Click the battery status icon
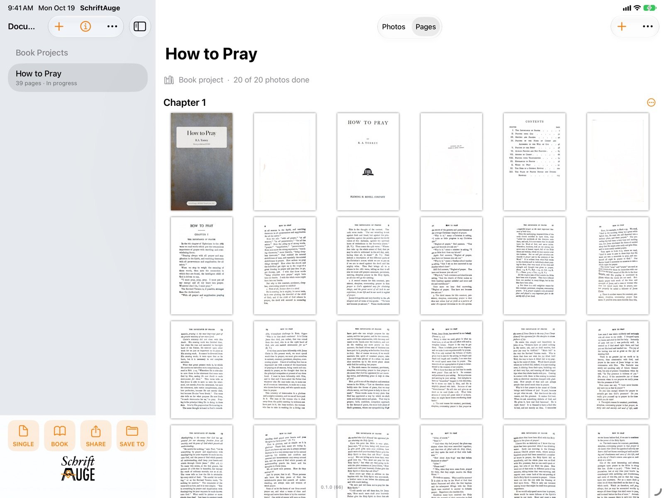This screenshot has width=664, height=498. pos(650,8)
